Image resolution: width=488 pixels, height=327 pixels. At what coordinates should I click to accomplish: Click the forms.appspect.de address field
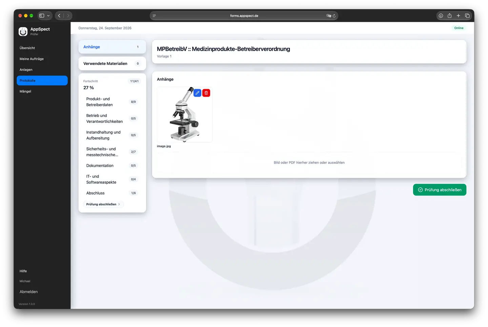[x=244, y=16]
